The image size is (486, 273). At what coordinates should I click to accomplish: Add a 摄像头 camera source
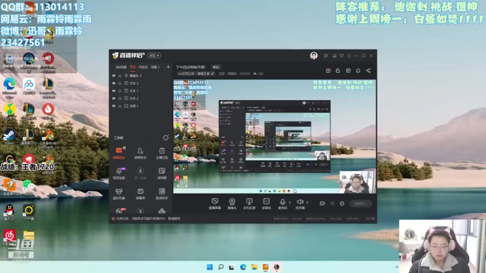[x=232, y=204]
